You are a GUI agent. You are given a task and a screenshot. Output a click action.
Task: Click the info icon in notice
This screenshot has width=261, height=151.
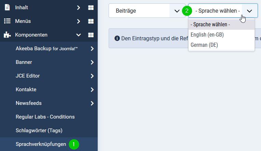pyautogui.click(x=117, y=38)
